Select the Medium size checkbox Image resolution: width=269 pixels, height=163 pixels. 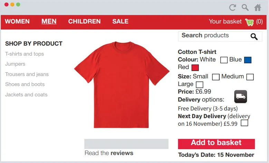250,77
